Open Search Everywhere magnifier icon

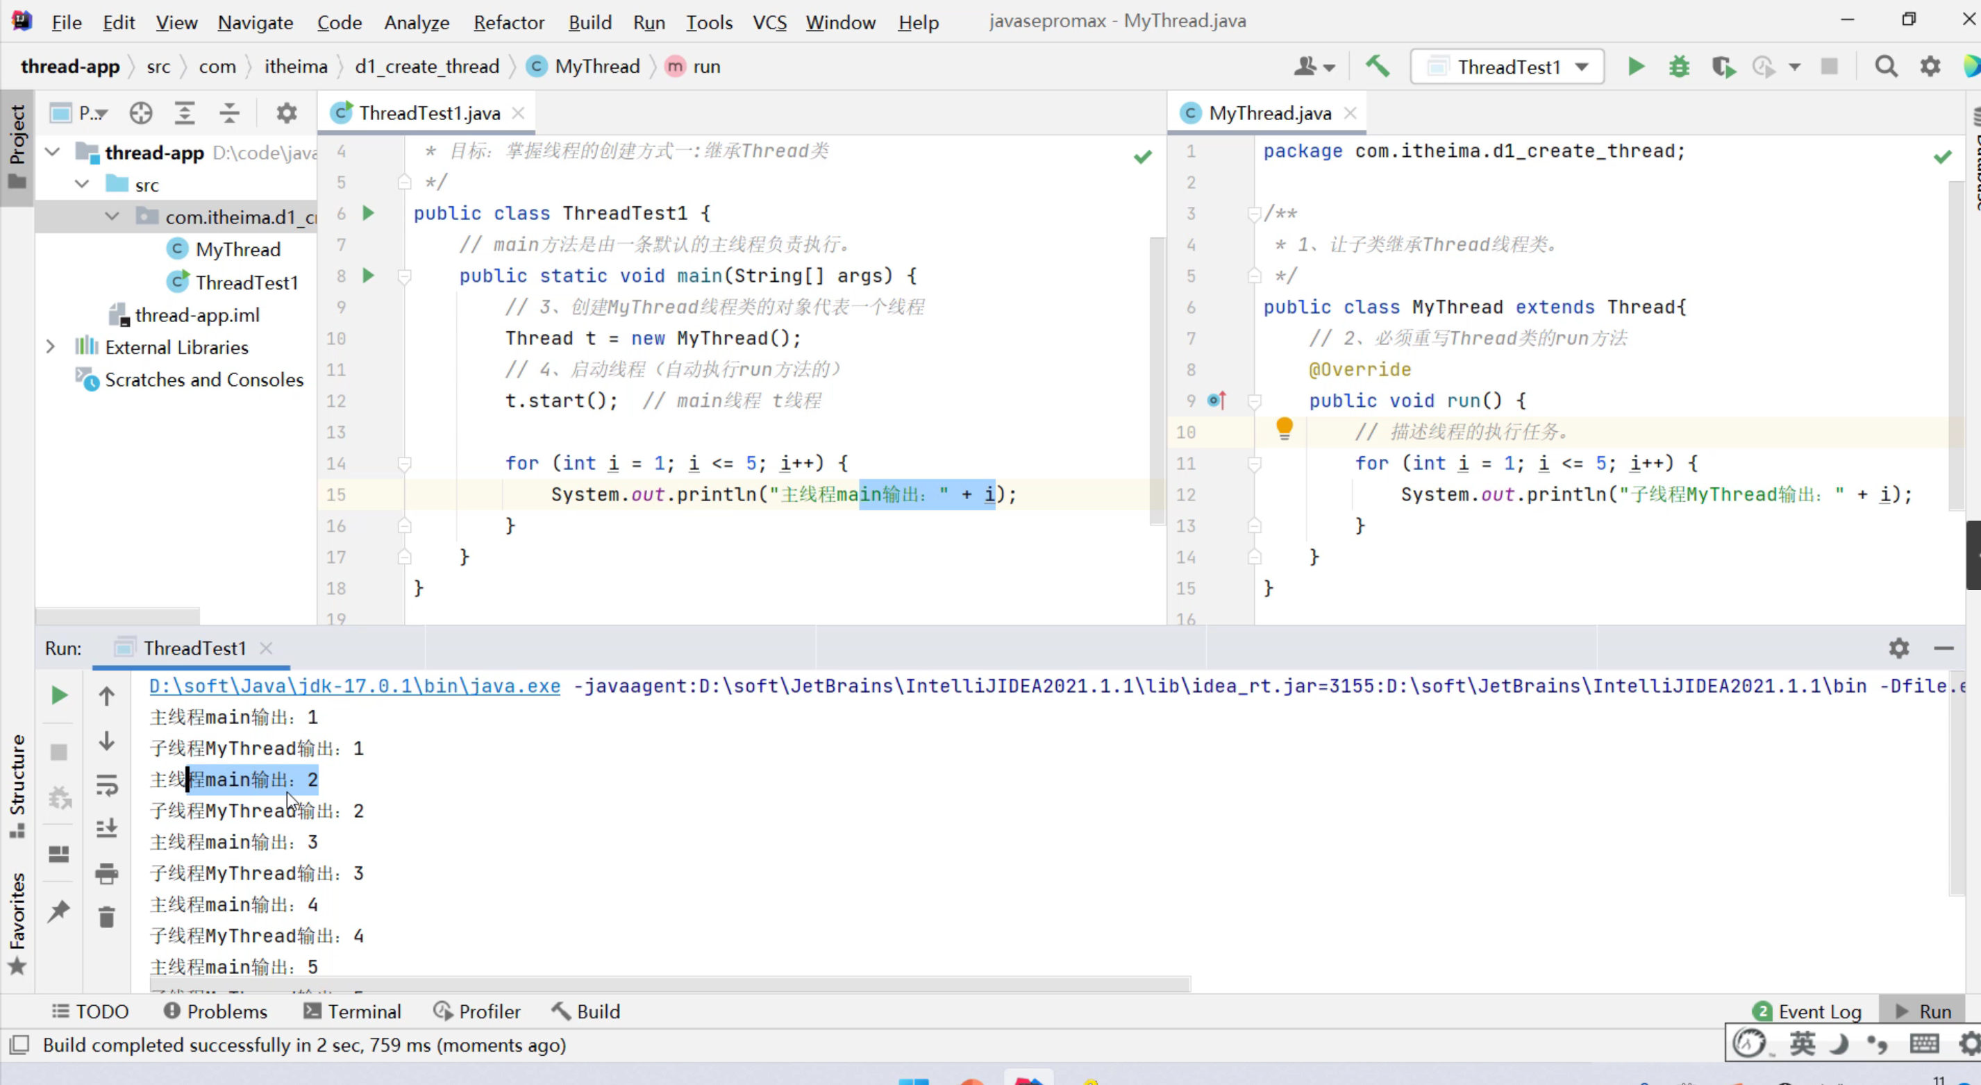pyautogui.click(x=1886, y=67)
